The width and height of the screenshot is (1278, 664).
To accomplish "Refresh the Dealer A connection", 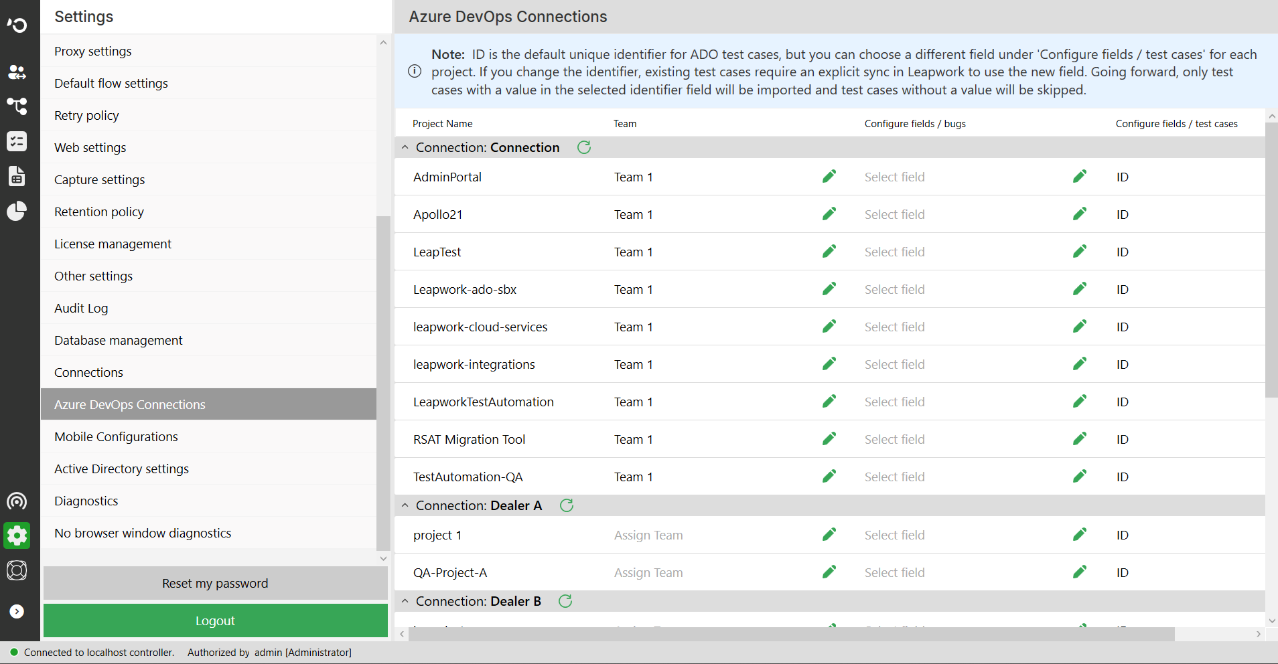I will [567, 505].
